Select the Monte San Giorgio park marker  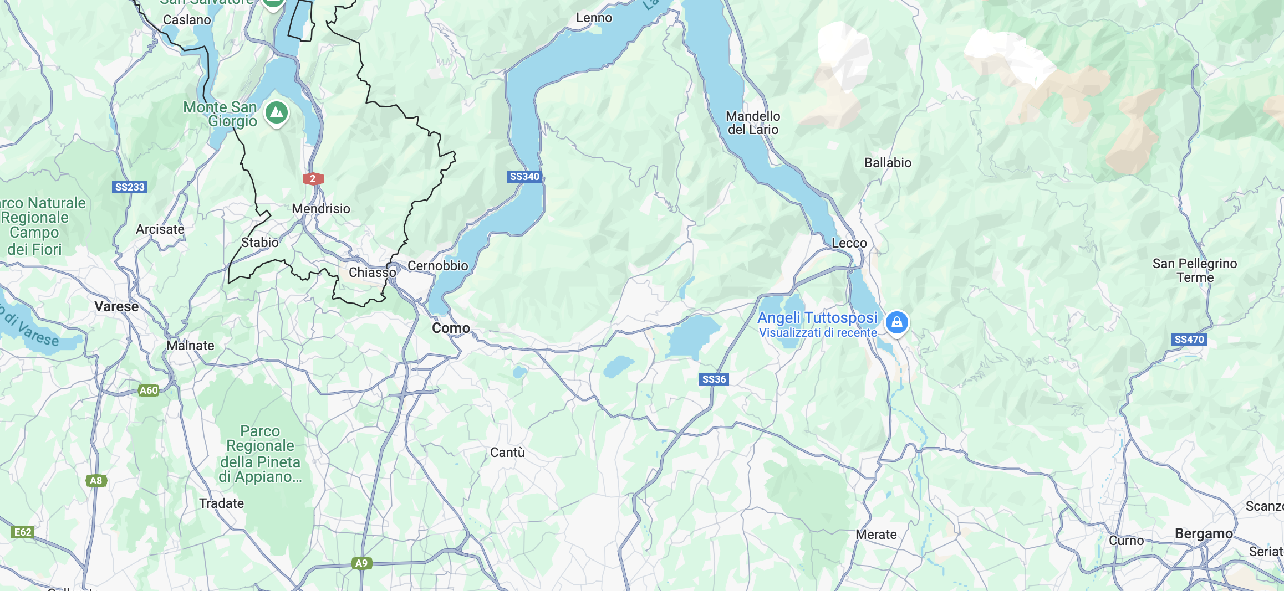(277, 114)
